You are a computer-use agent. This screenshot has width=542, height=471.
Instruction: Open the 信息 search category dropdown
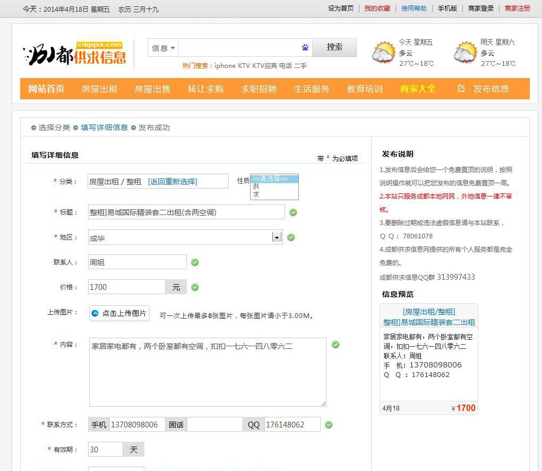click(164, 48)
